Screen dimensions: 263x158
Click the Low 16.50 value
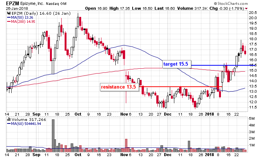(x=142, y=8)
